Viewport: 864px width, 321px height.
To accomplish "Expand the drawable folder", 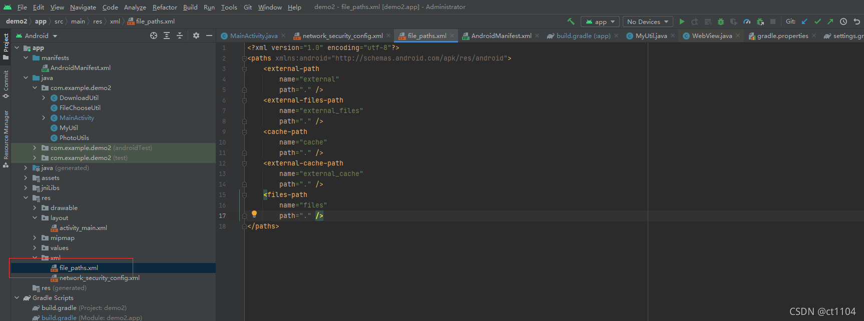I will tap(35, 208).
